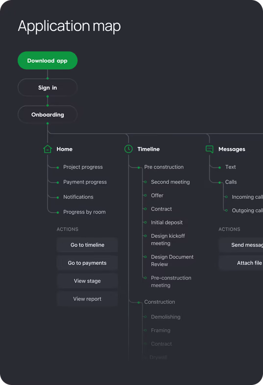The image size is (263, 385).
Task: Select Project progress under Home
Action: (83, 167)
